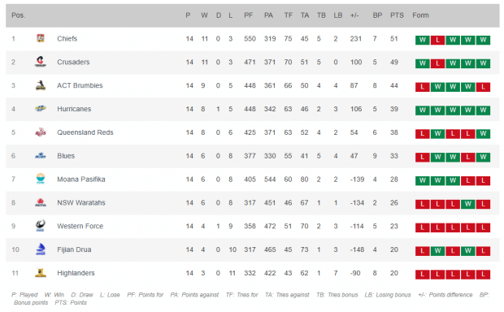Select the PTS column header
Image resolution: width=504 pixels, height=312 pixels.
[397, 15]
